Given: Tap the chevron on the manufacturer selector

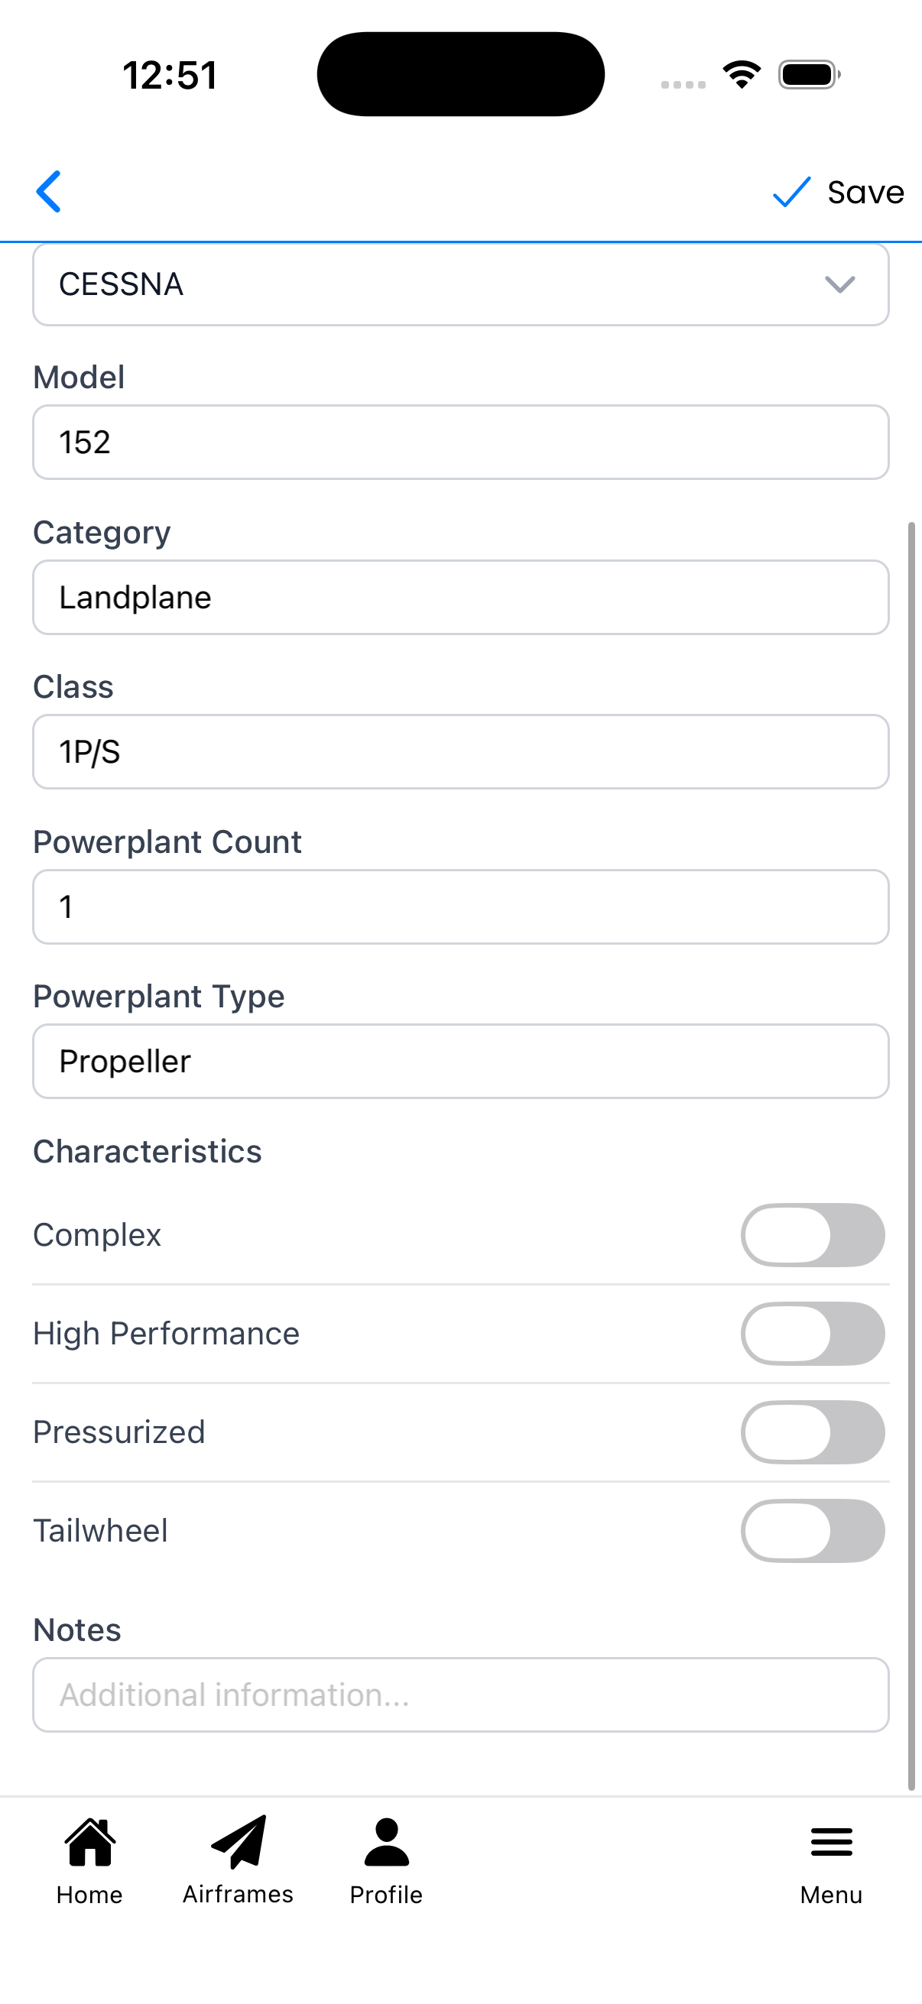Looking at the screenshot, I should [x=840, y=285].
